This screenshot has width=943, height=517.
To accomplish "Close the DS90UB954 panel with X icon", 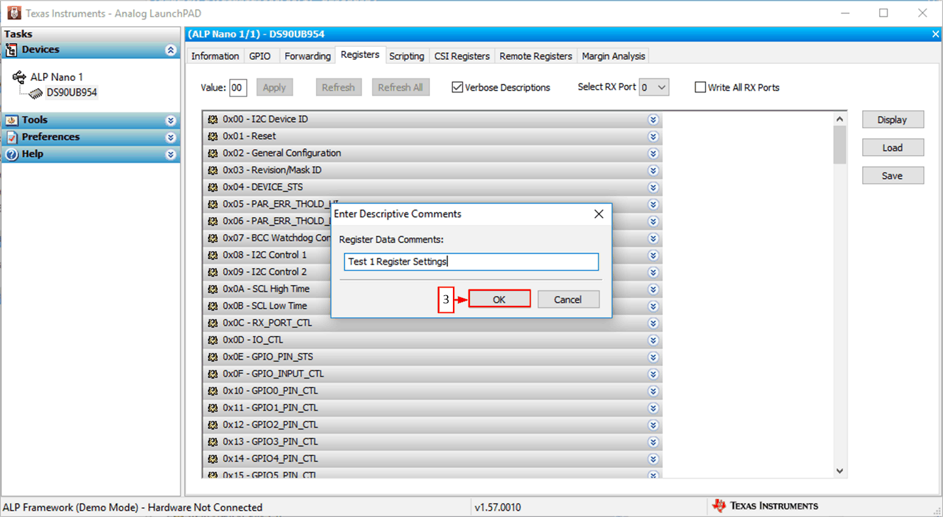I will pos(936,35).
